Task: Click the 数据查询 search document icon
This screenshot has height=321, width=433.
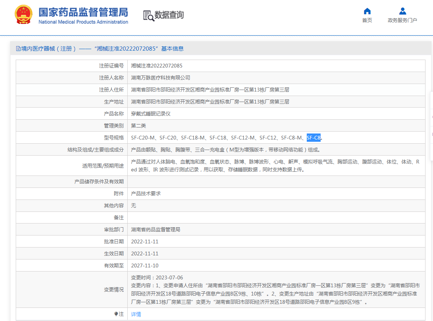Action: [x=149, y=16]
